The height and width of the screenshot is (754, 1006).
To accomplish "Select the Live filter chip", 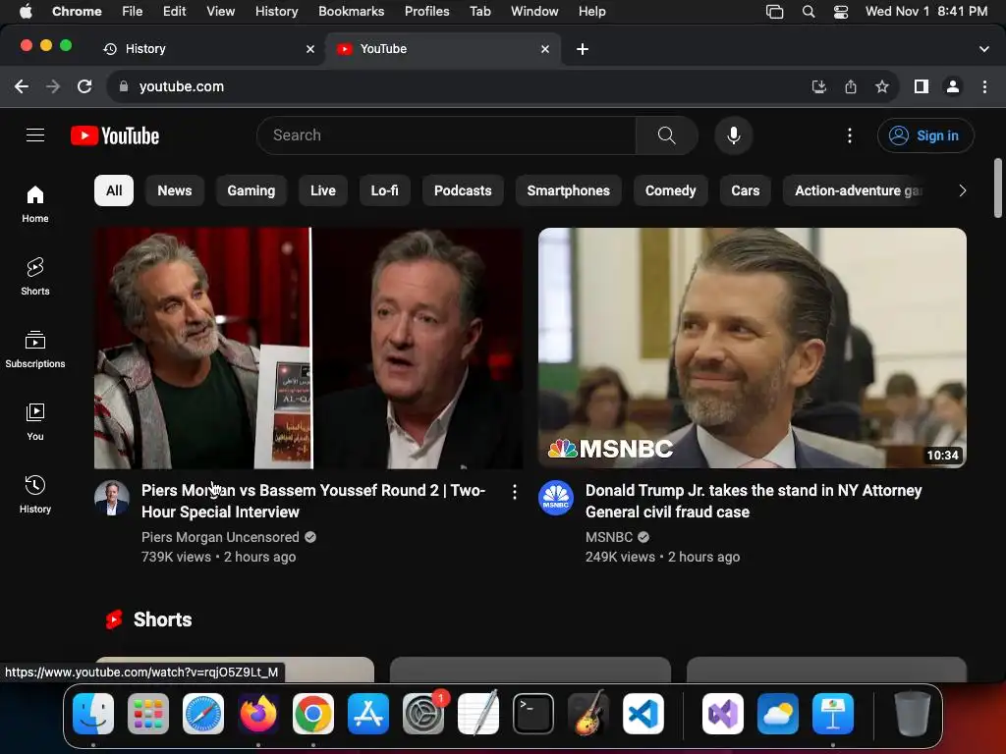I will pyautogui.click(x=322, y=190).
